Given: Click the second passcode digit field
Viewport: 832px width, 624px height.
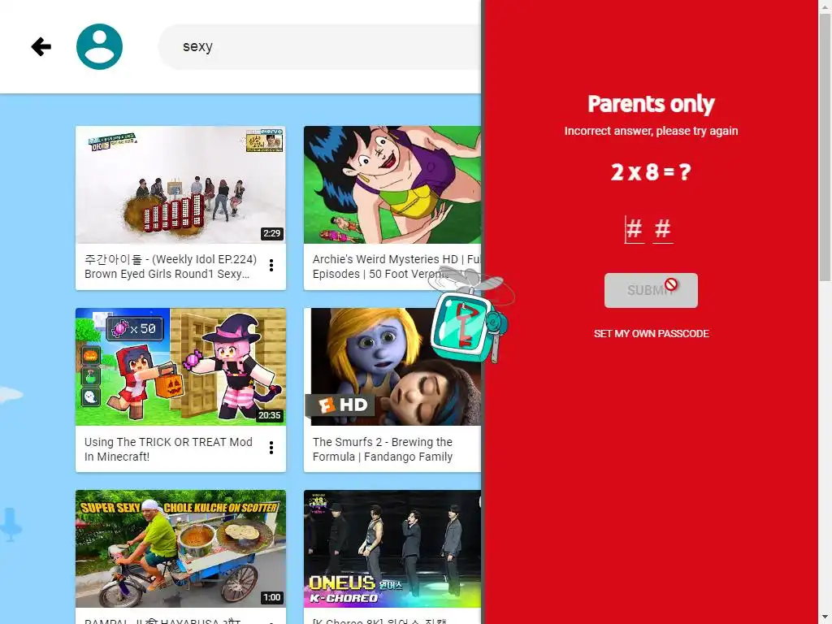Looking at the screenshot, I should click(x=663, y=229).
